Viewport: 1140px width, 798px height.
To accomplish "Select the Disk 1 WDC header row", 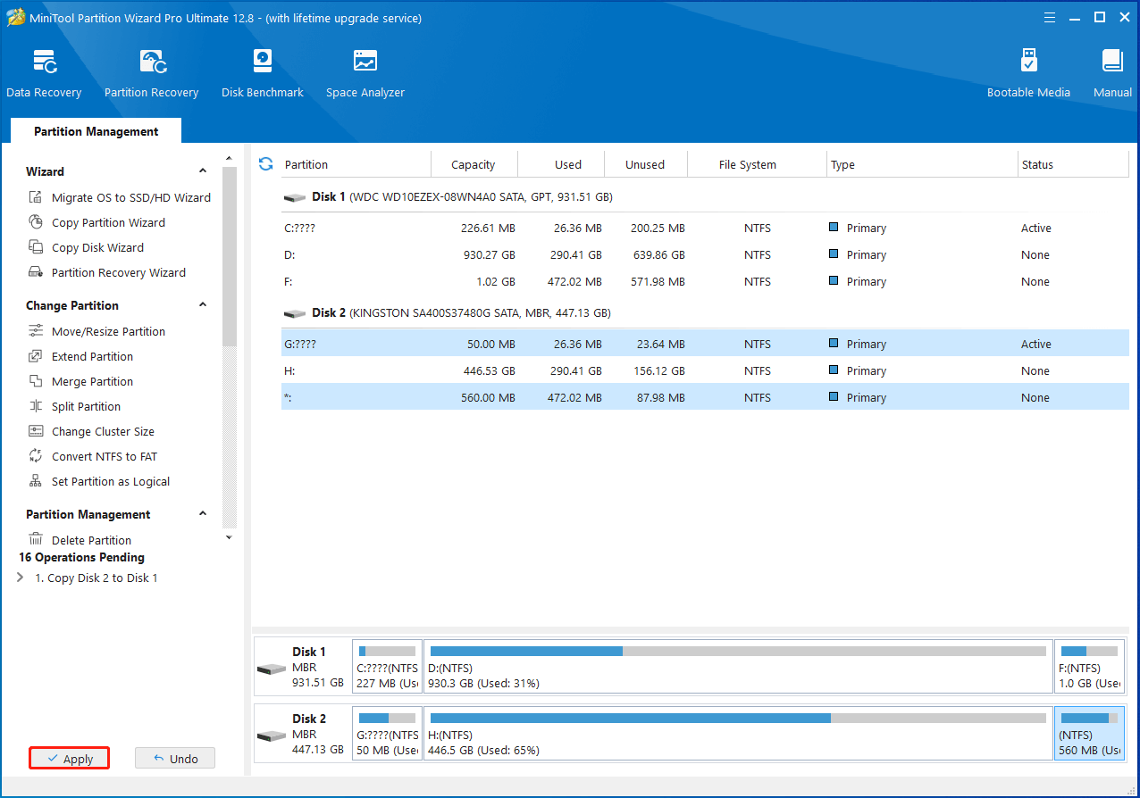I will coord(705,196).
